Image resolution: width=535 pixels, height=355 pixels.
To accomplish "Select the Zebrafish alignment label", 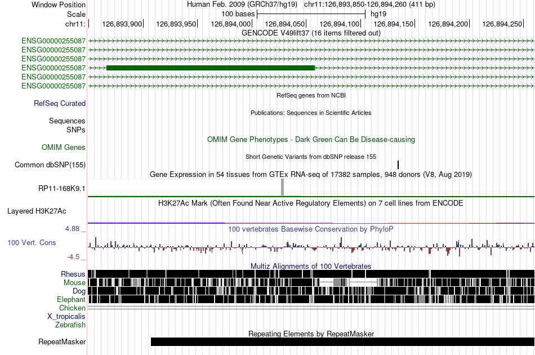I will [x=70, y=325].
